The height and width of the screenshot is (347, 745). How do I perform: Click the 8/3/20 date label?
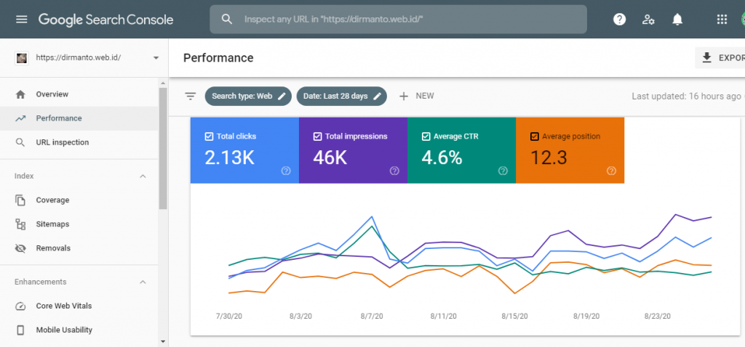coord(300,317)
